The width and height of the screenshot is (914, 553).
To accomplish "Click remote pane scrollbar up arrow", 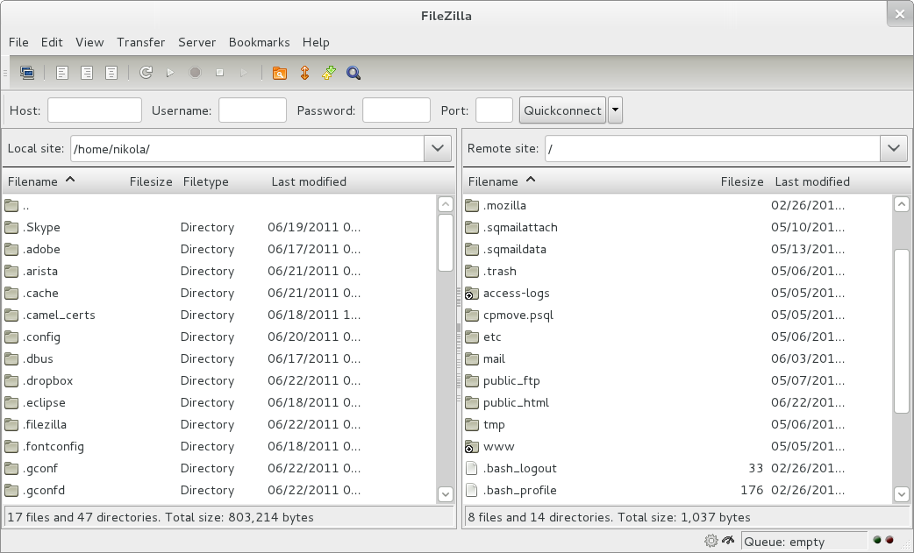I will pos(901,203).
